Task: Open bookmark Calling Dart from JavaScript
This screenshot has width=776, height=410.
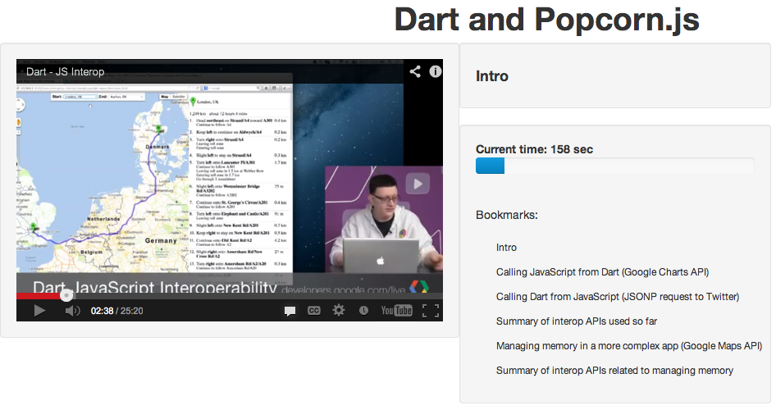Action: (618, 297)
